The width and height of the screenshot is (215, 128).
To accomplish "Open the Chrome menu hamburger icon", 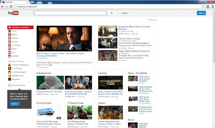I will pyautogui.click(x=213, y=6).
